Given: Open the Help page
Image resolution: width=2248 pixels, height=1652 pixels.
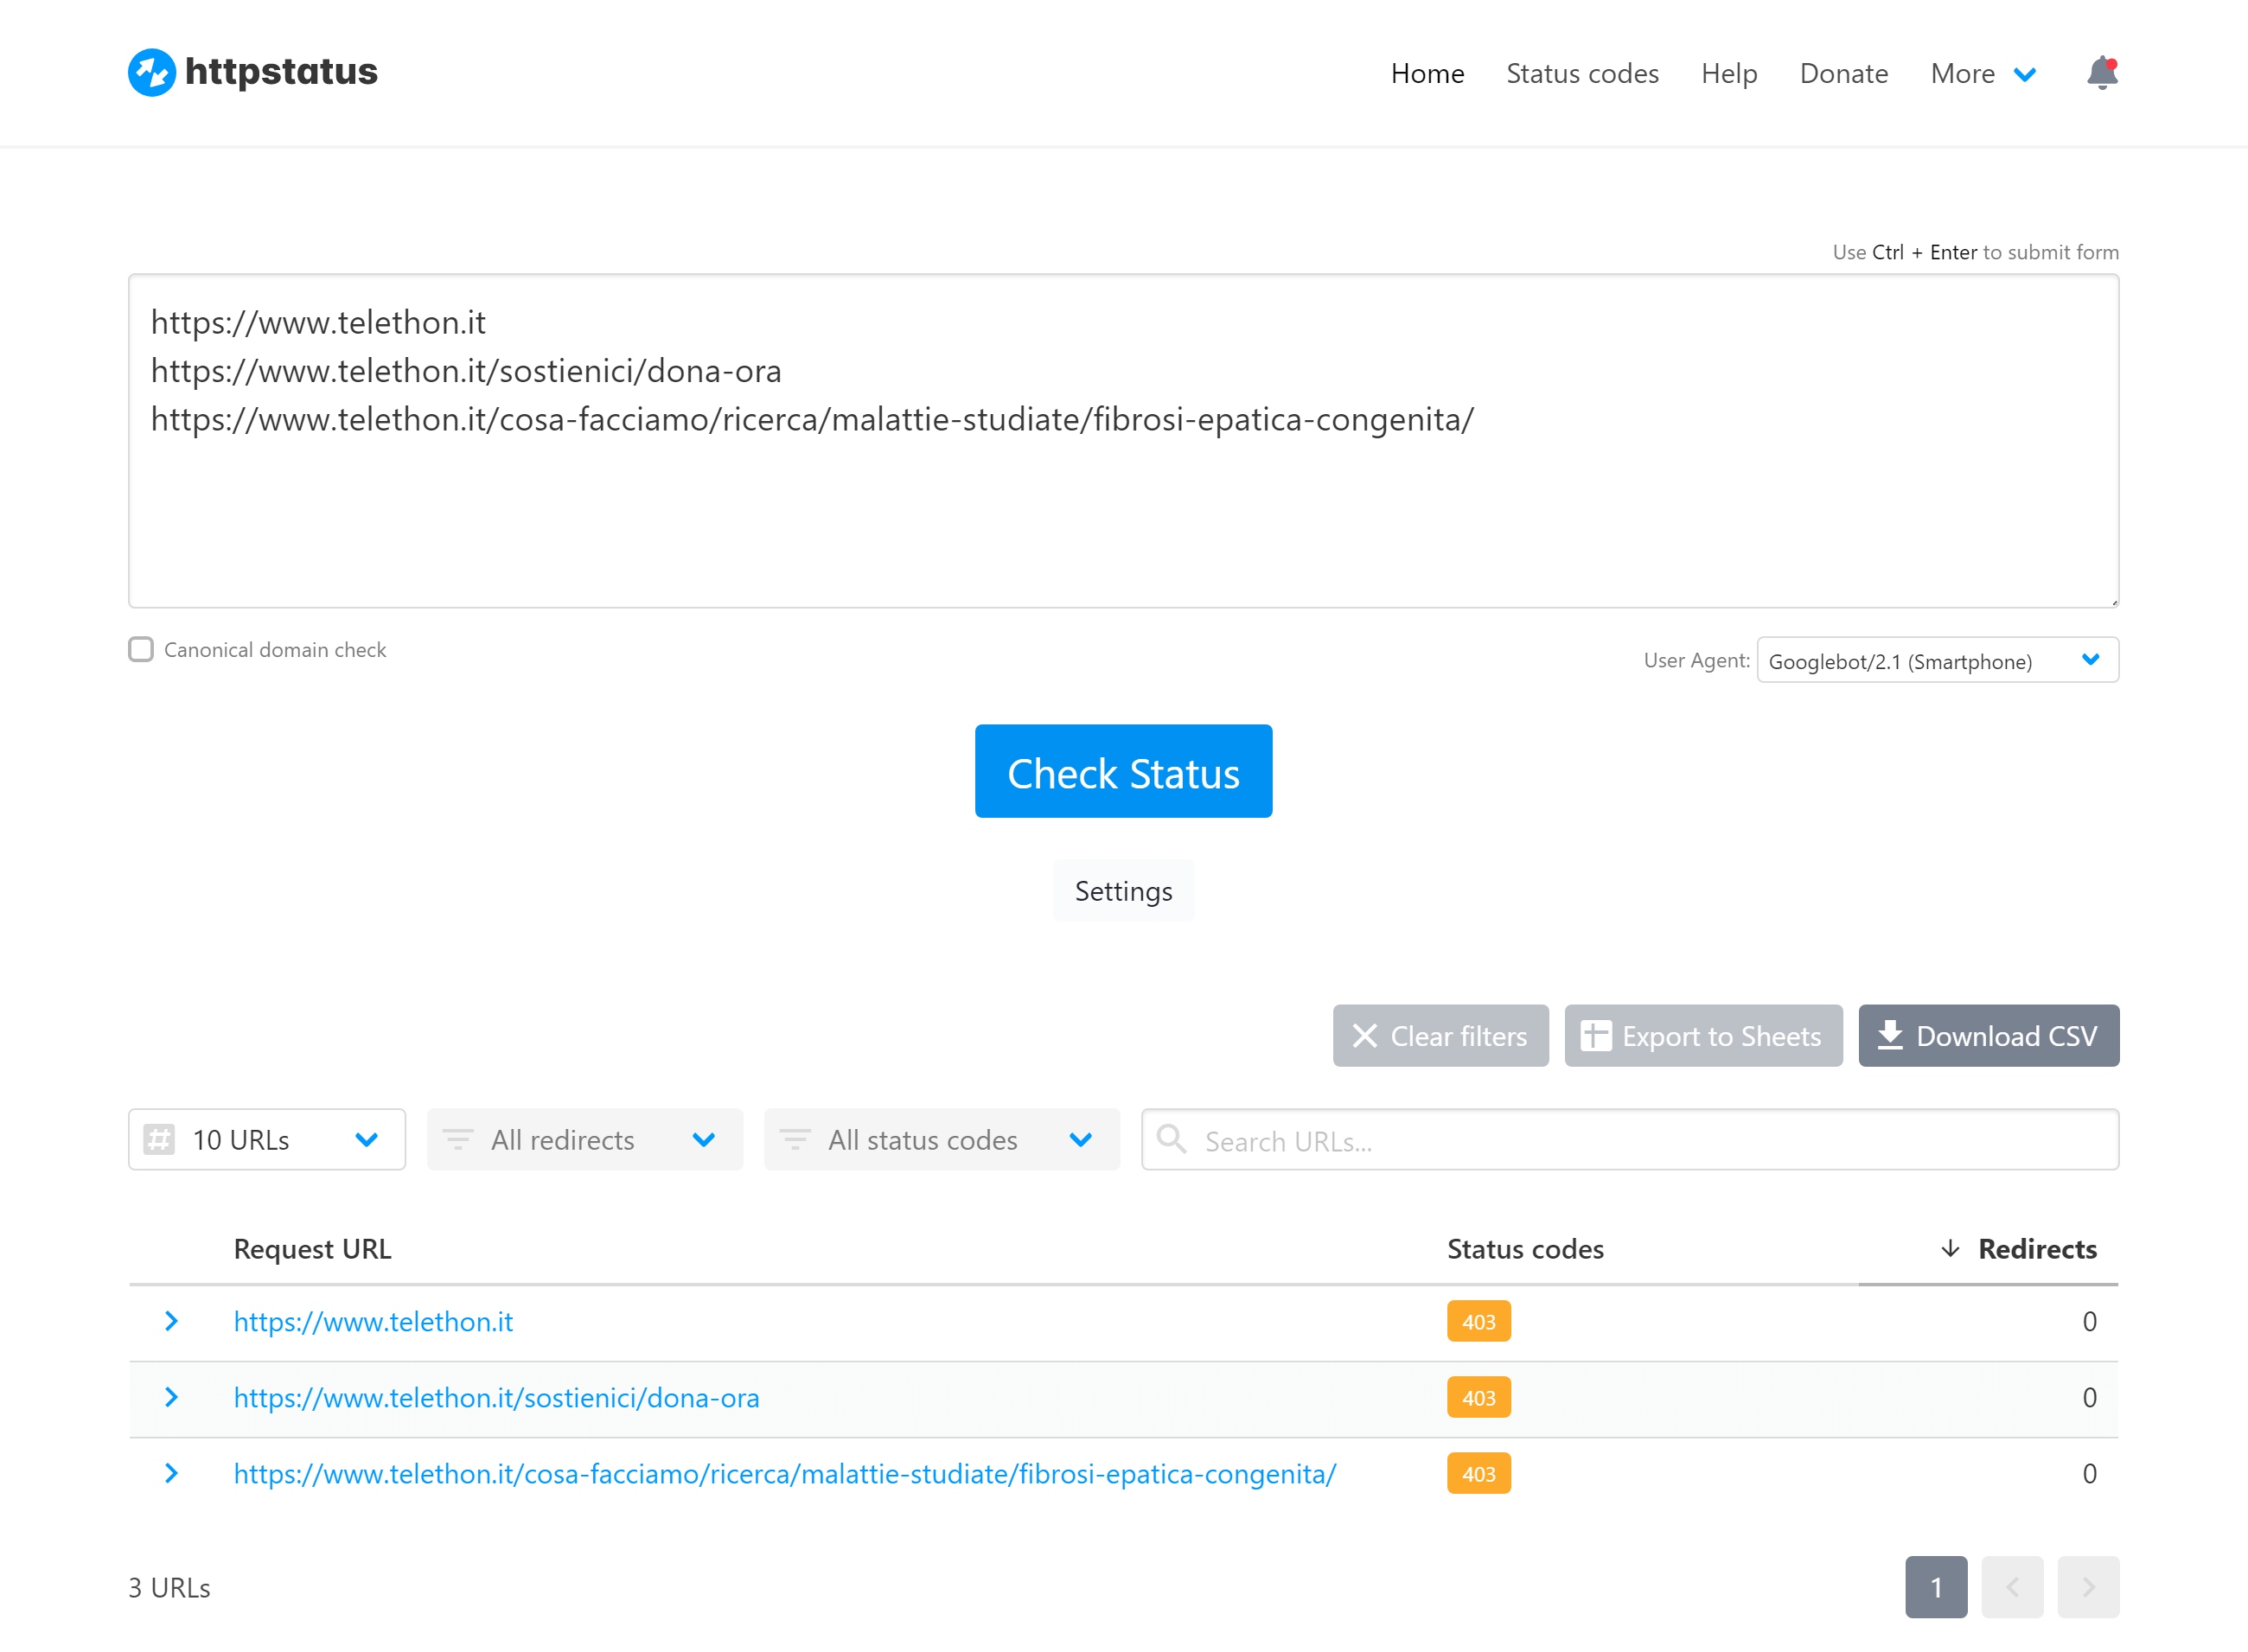Looking at the screenshot, I should (x=1729, y=73).
